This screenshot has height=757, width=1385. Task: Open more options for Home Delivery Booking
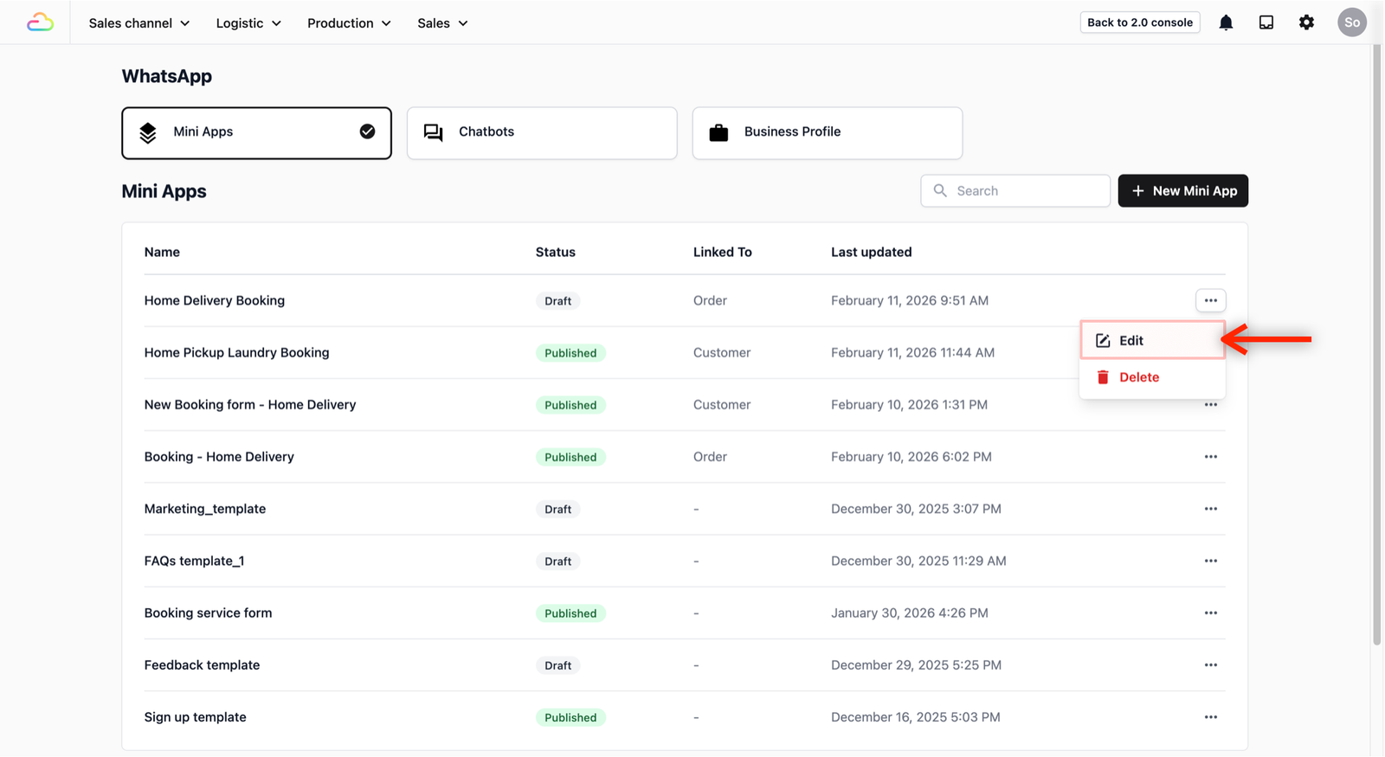point(1210,300)
